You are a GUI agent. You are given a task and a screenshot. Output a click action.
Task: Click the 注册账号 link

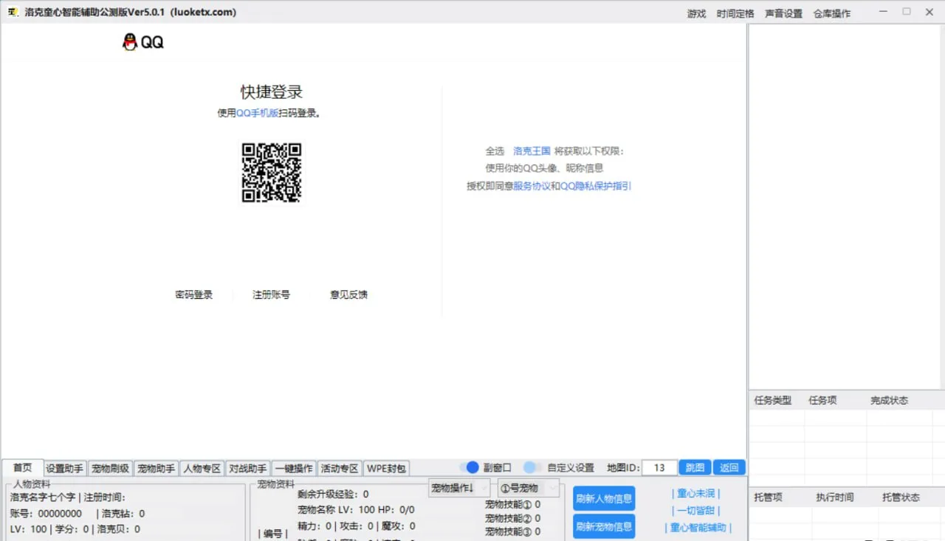pos(272,294)
